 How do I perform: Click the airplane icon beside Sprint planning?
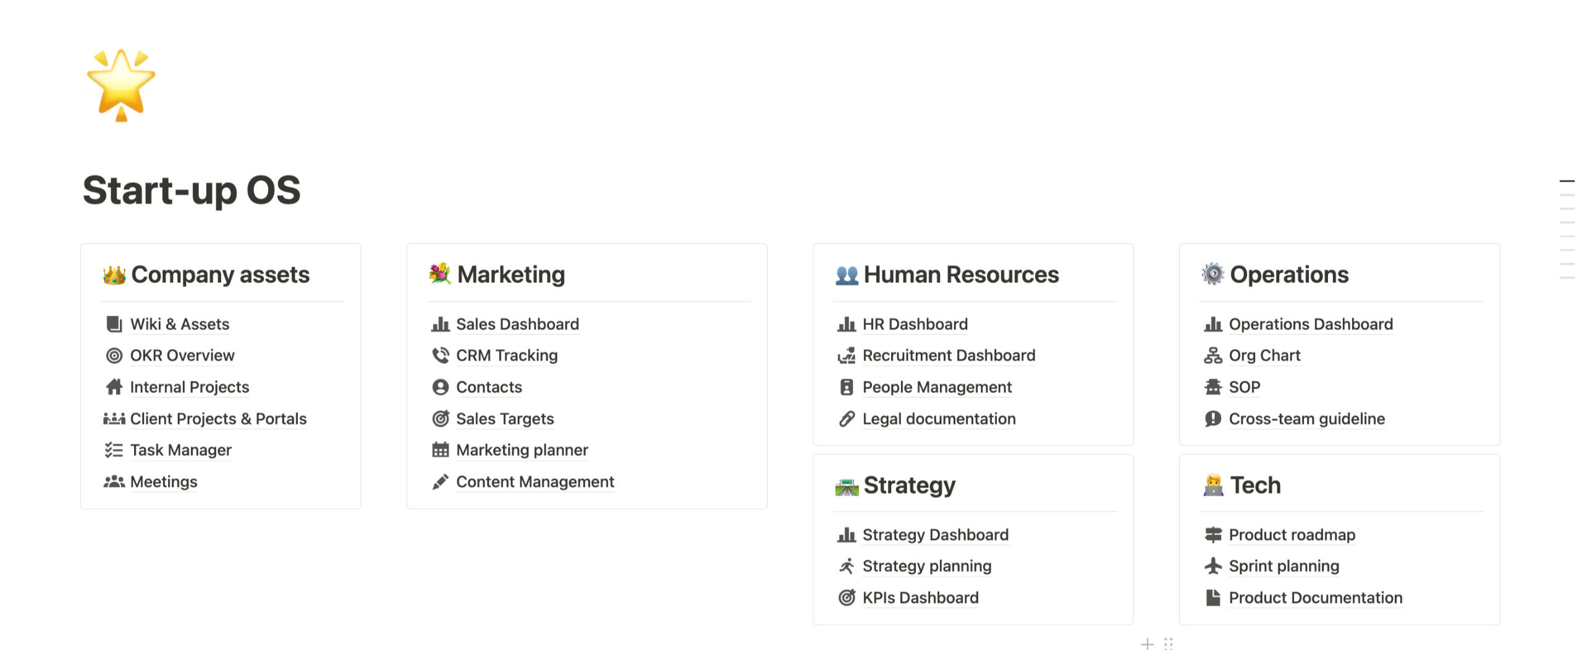(x=1212, y=566)
